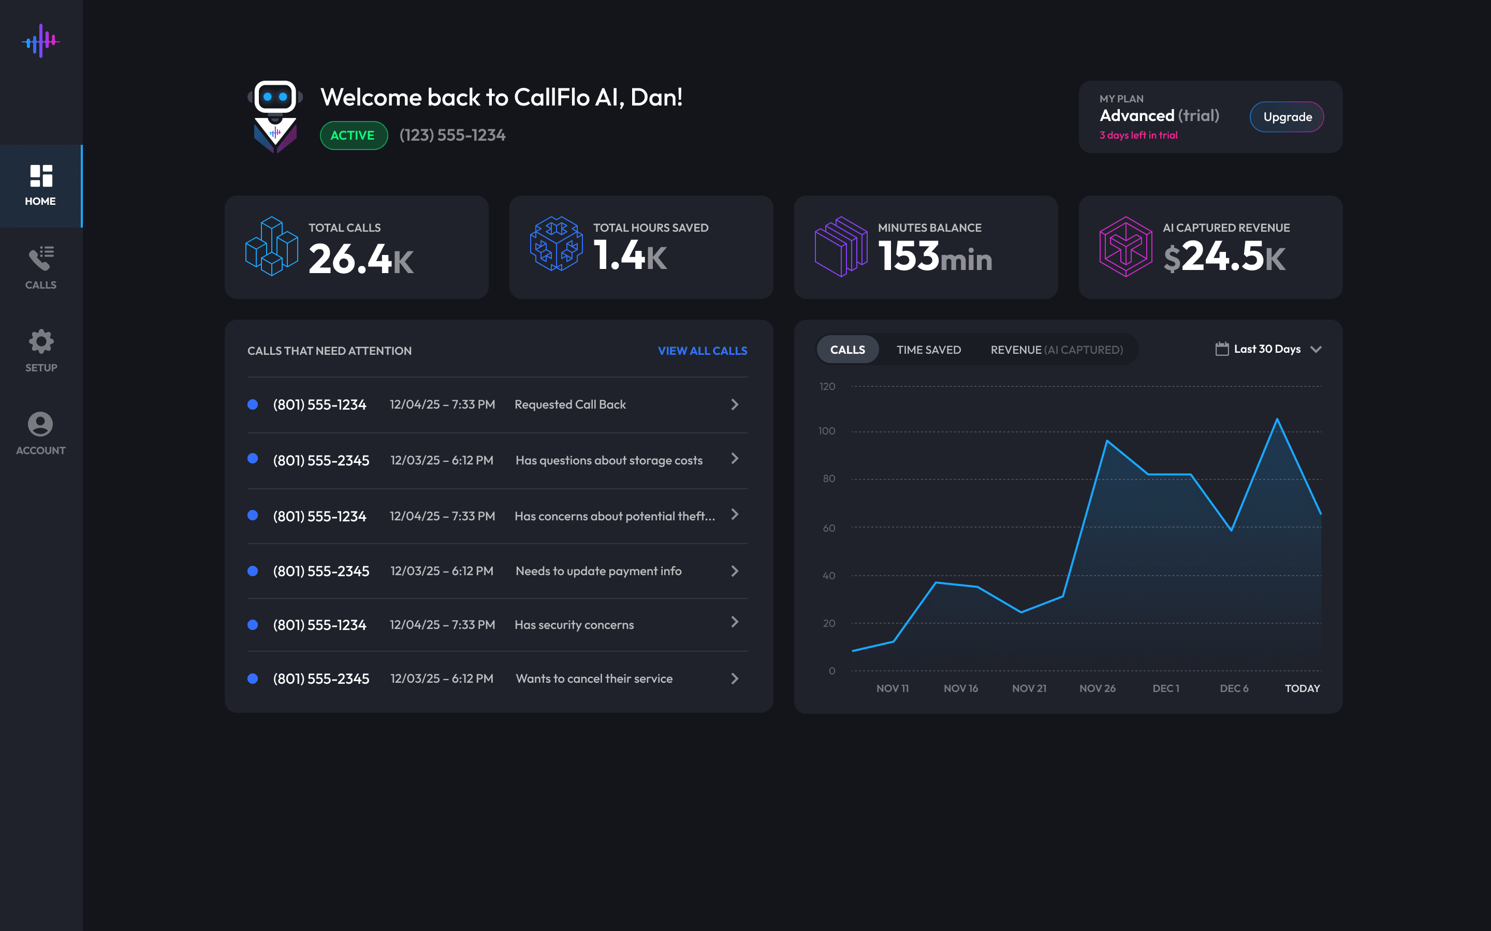Open update payment info chevron
The height and width of the screenshot is (931, 1491).
tap(735, 572)
